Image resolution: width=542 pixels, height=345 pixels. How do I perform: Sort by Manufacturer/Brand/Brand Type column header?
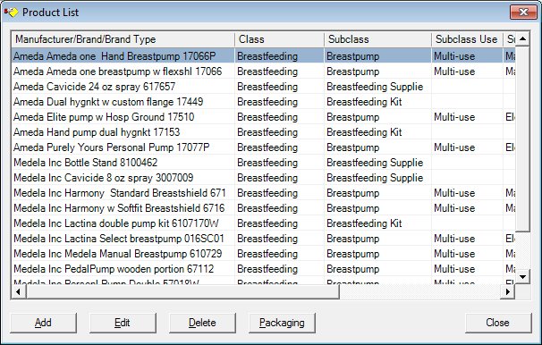click(x=123, y=39)
